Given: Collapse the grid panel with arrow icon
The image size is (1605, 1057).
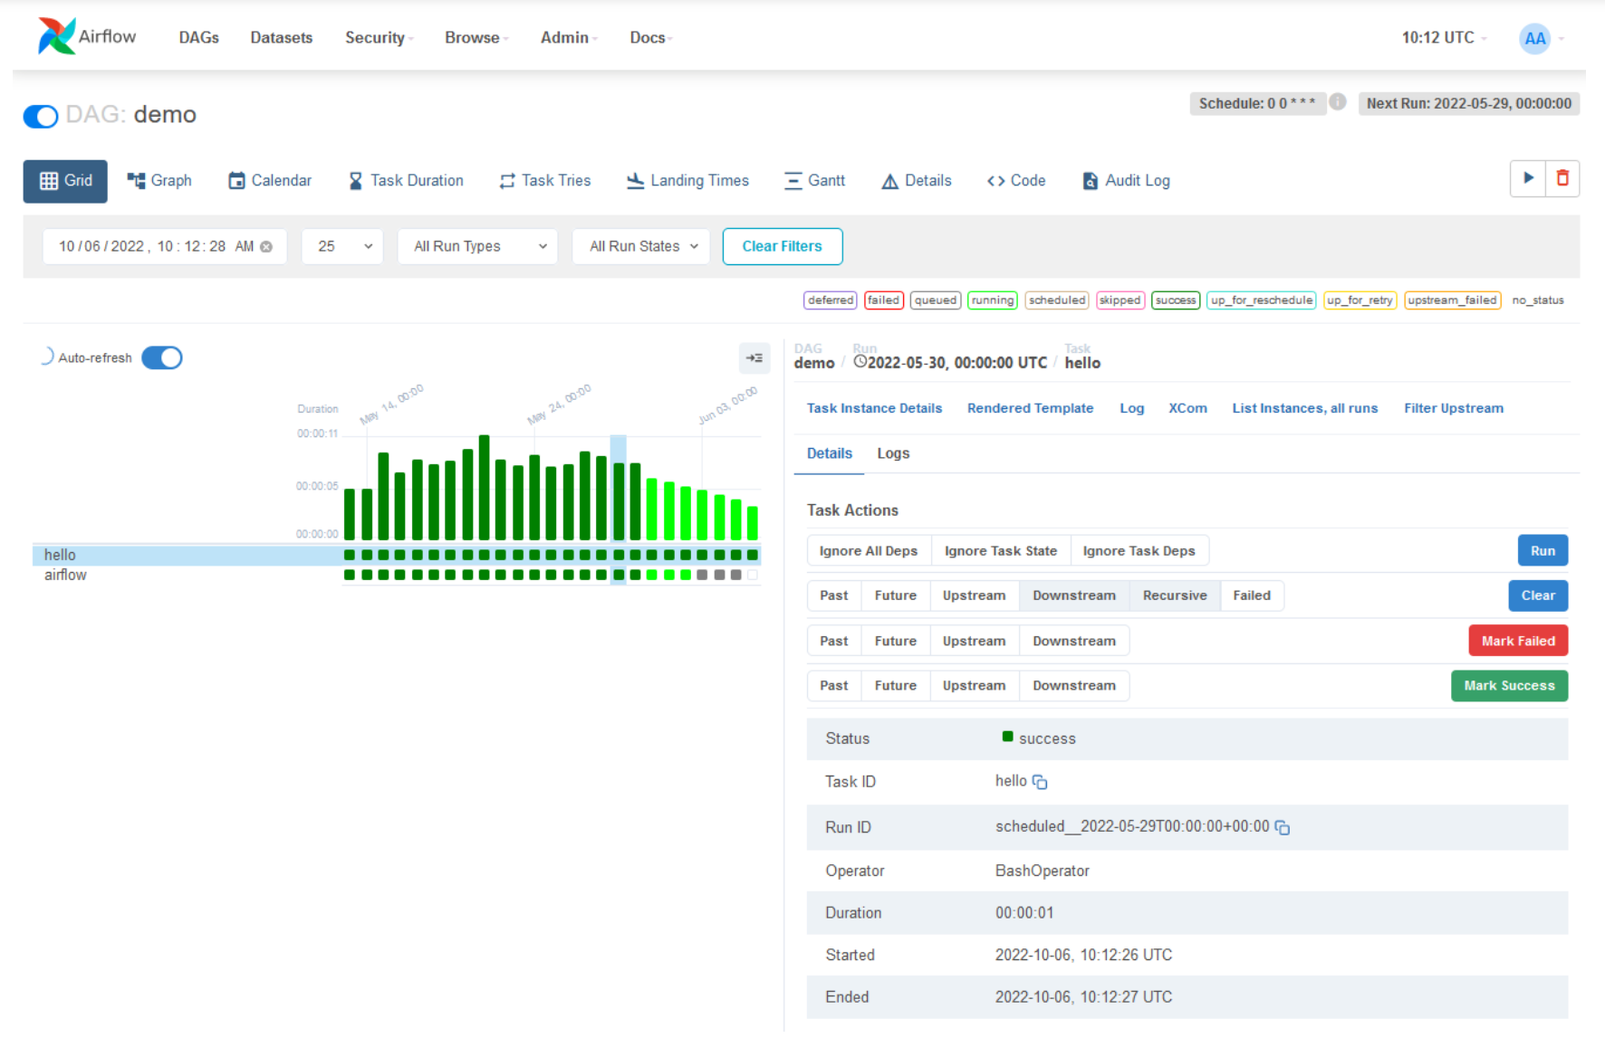Looking at the screenshot, I should point(754,358).
